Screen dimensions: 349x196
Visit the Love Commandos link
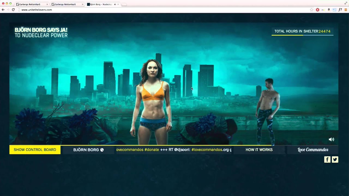313,150
